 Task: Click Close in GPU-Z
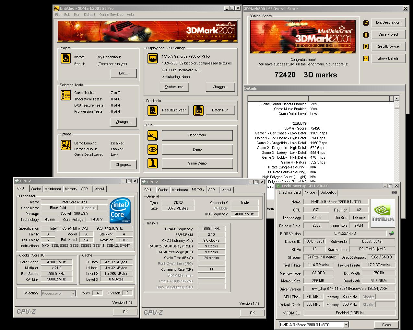(x=386, y=324)
